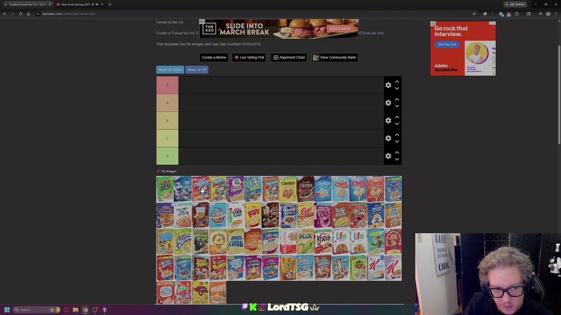Select the Honeycomb cereal image
Screen dimensions: 561x315
[x=235, y=241]
